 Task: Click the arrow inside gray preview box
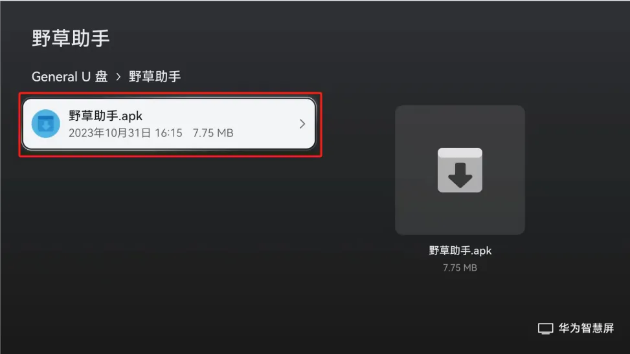tap(460, 175)
